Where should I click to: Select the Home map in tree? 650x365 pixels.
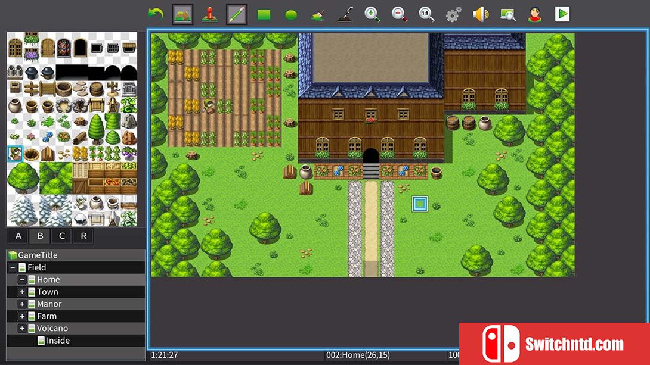click(x=76, y=279)
